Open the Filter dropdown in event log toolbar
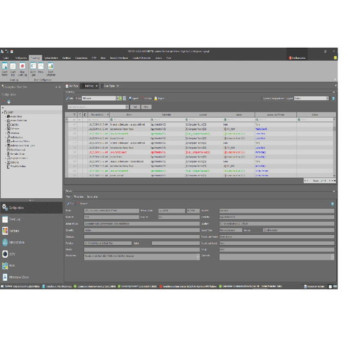 [117, 98]
